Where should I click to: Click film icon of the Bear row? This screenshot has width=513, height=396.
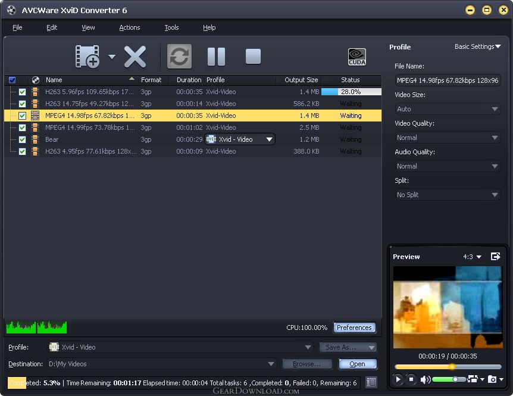35,139
